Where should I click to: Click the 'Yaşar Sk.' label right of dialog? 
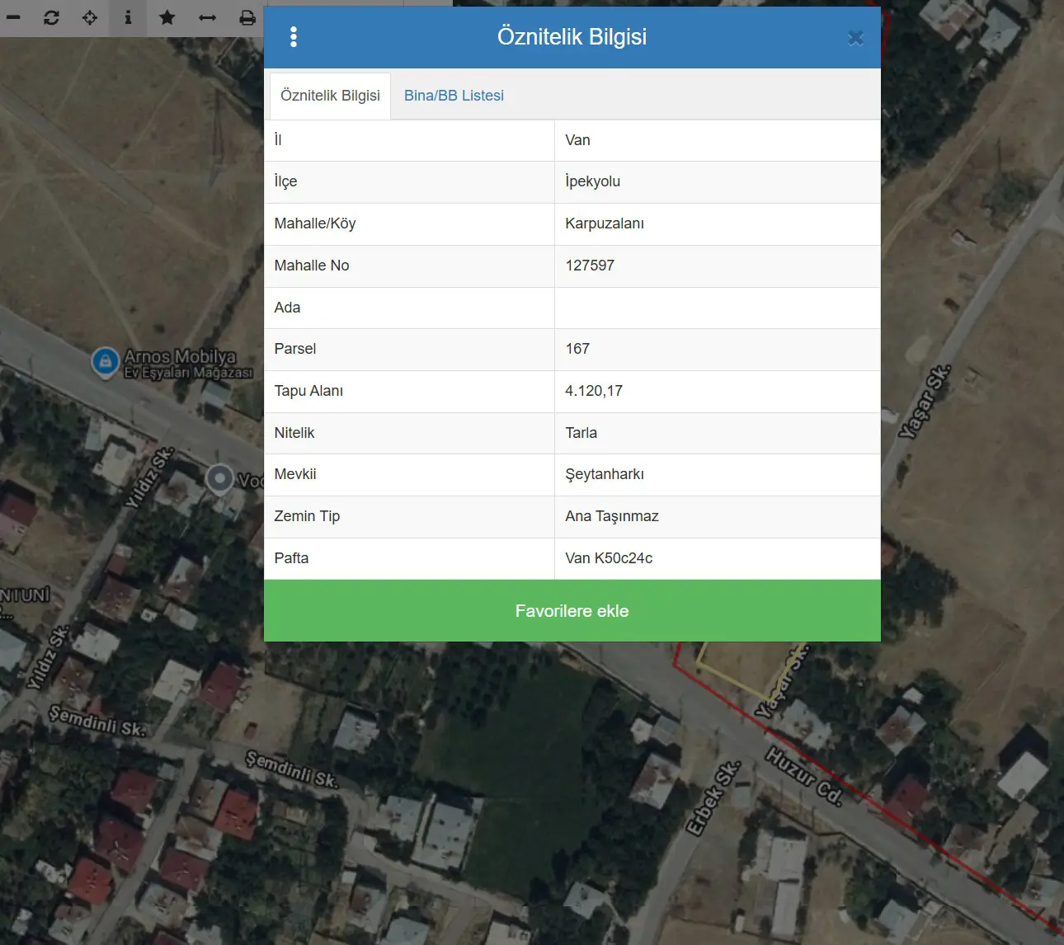pos(925,402)
